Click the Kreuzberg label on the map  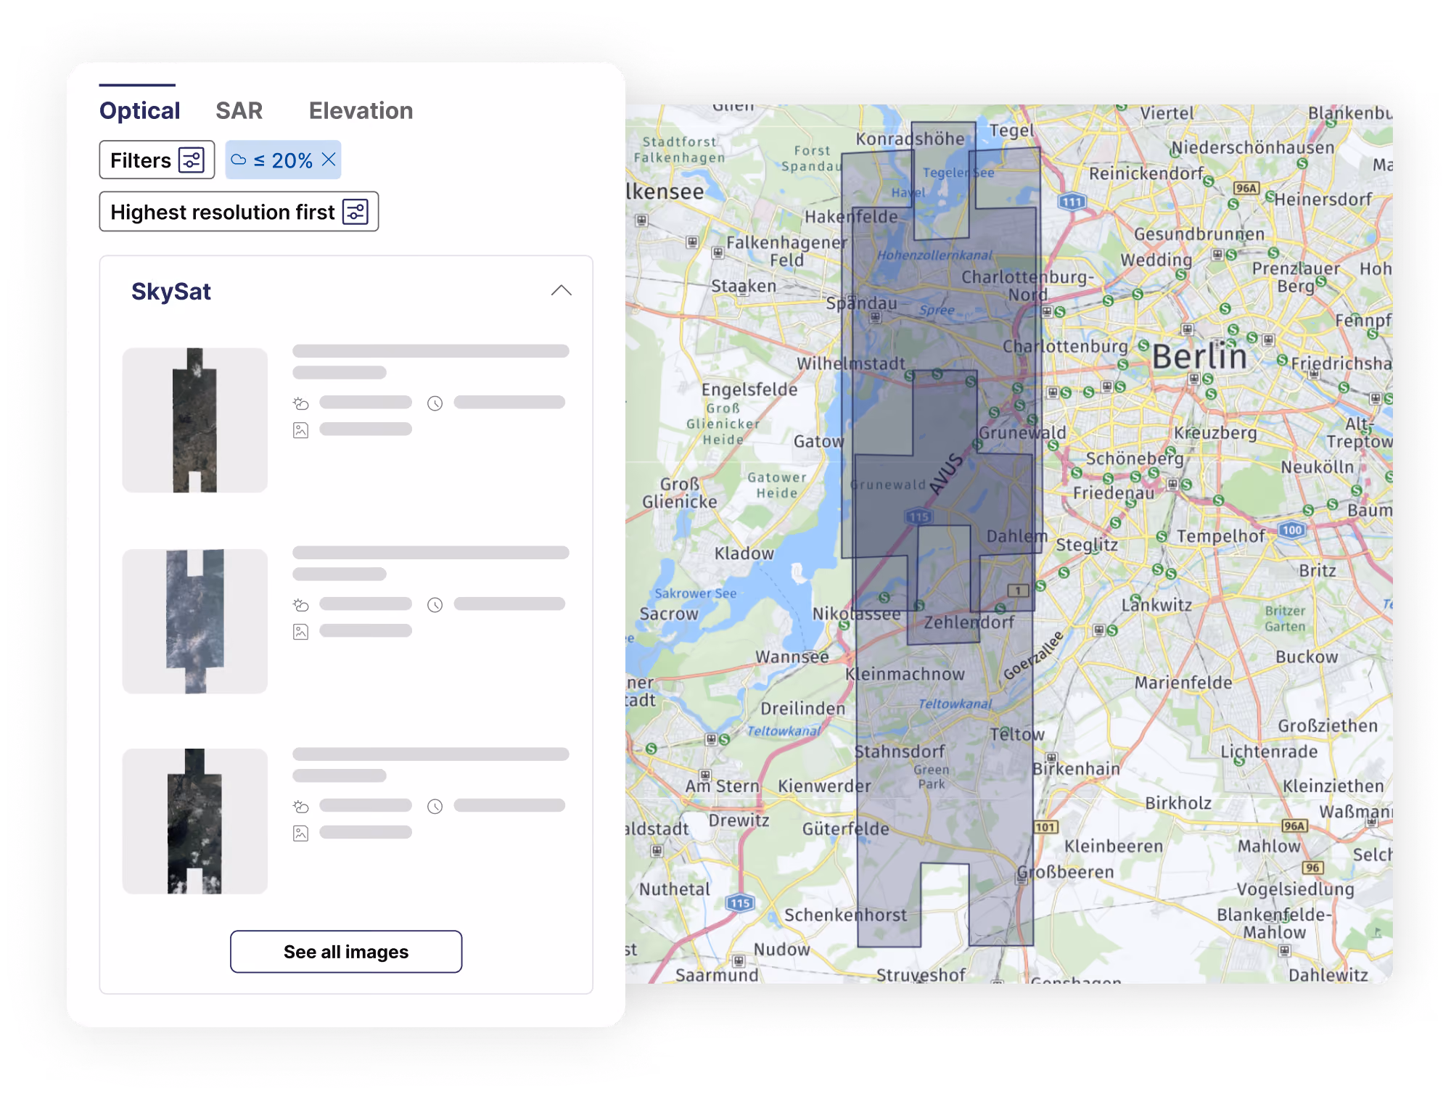click(1215, 433)
